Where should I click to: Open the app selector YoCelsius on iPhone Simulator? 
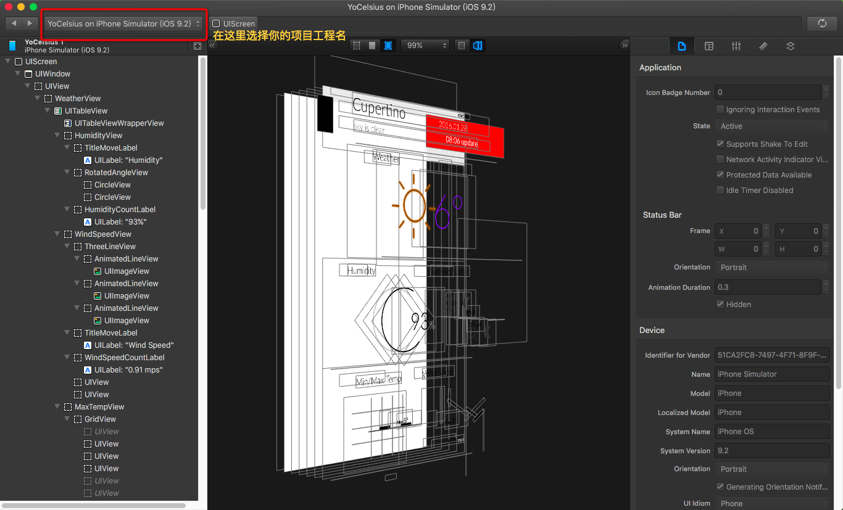click(x=124, y=23)
